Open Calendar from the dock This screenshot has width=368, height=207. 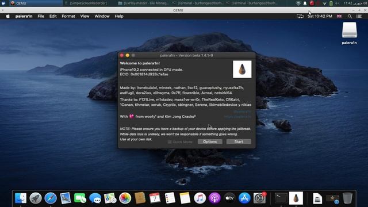click(x=155, y=198)
